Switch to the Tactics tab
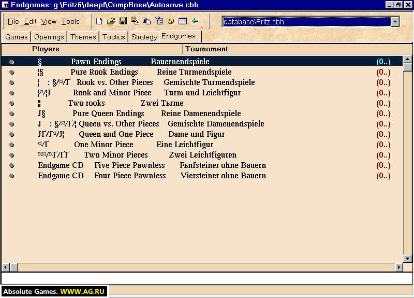This screenshot has height=298, width=414. tap(114, 37)
